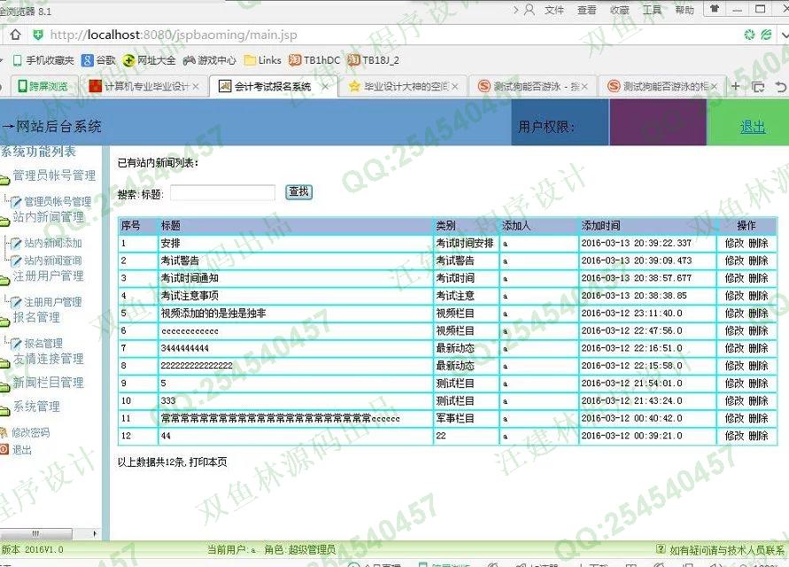Open 手机收藏夹 bookmark
The height and width of the screenshot is (567, 789).
[43, 60]
